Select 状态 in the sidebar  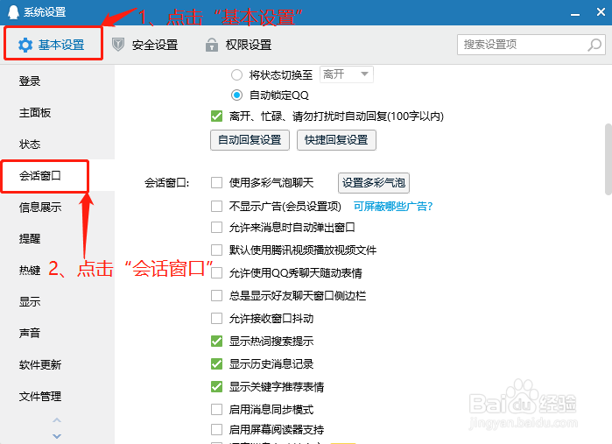tap(30, 144)
